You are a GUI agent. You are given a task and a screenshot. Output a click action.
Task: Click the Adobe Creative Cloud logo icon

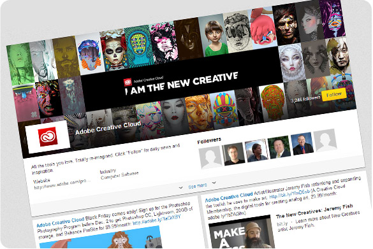click(48, 136)
